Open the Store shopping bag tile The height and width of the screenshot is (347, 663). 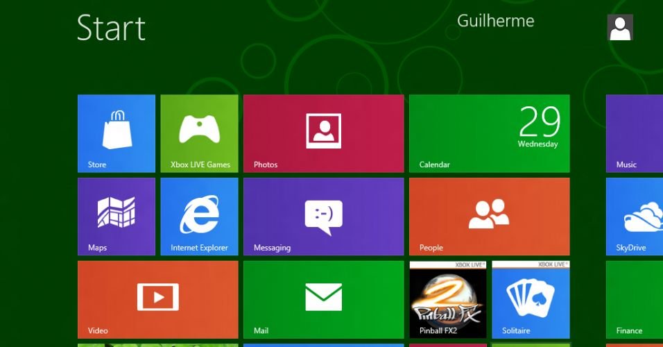coord(116,133)
